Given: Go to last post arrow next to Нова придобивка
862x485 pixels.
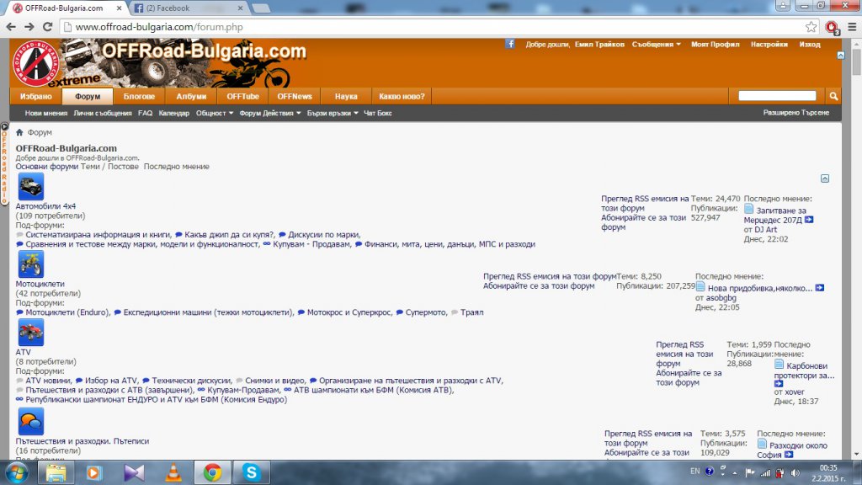Looking at the screenshot, I should (x=820, y=288).
